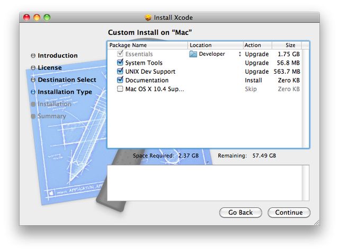Click the Xcode installer package icon in title bar
Viewport: 339px width, 252px height.
(x=148, y=18)
